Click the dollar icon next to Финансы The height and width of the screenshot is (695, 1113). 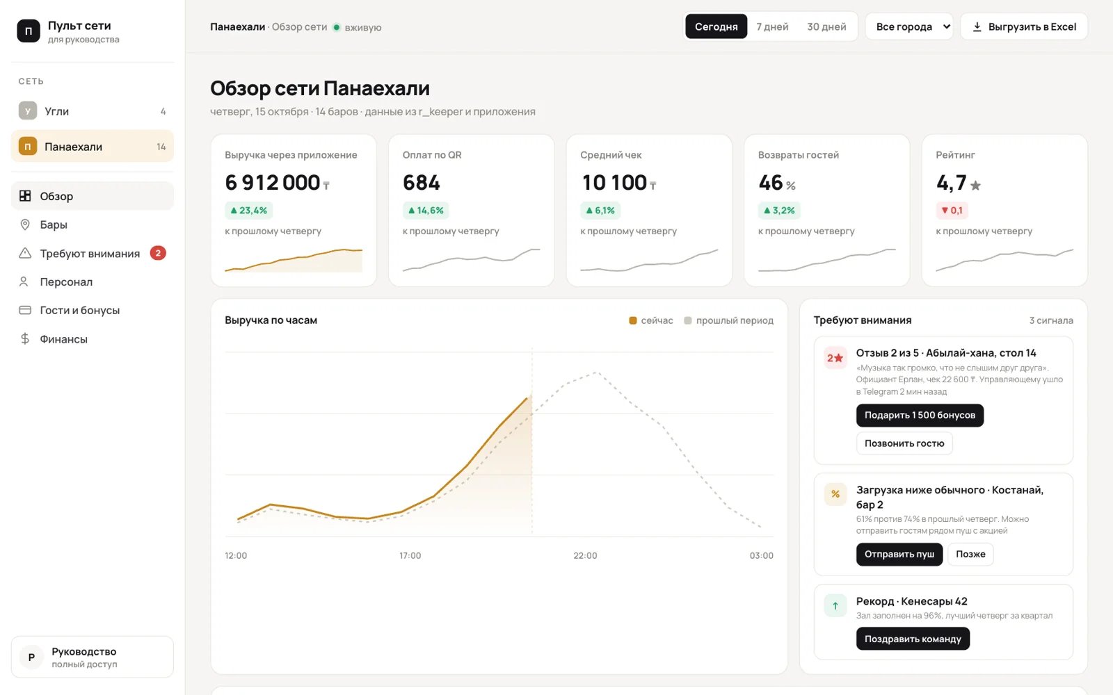point(25,338)
